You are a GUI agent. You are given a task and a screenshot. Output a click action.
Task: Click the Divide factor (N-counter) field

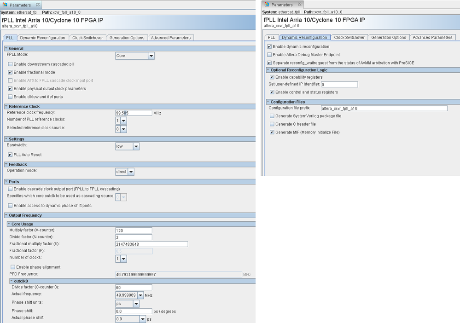(134, 237)
